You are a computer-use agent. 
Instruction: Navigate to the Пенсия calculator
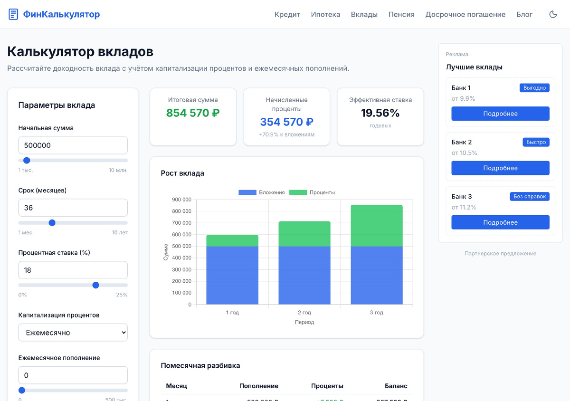coord(401,14)
